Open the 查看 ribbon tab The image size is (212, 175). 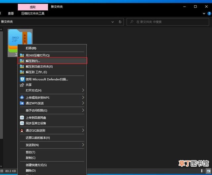click(11, 13)
